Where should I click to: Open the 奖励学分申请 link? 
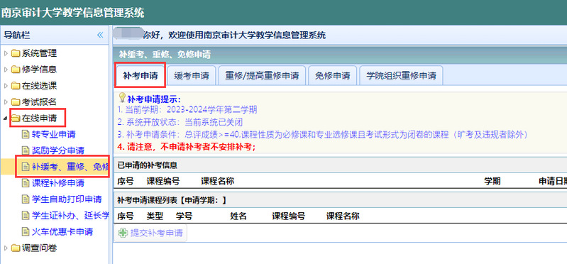click(58, 150)
